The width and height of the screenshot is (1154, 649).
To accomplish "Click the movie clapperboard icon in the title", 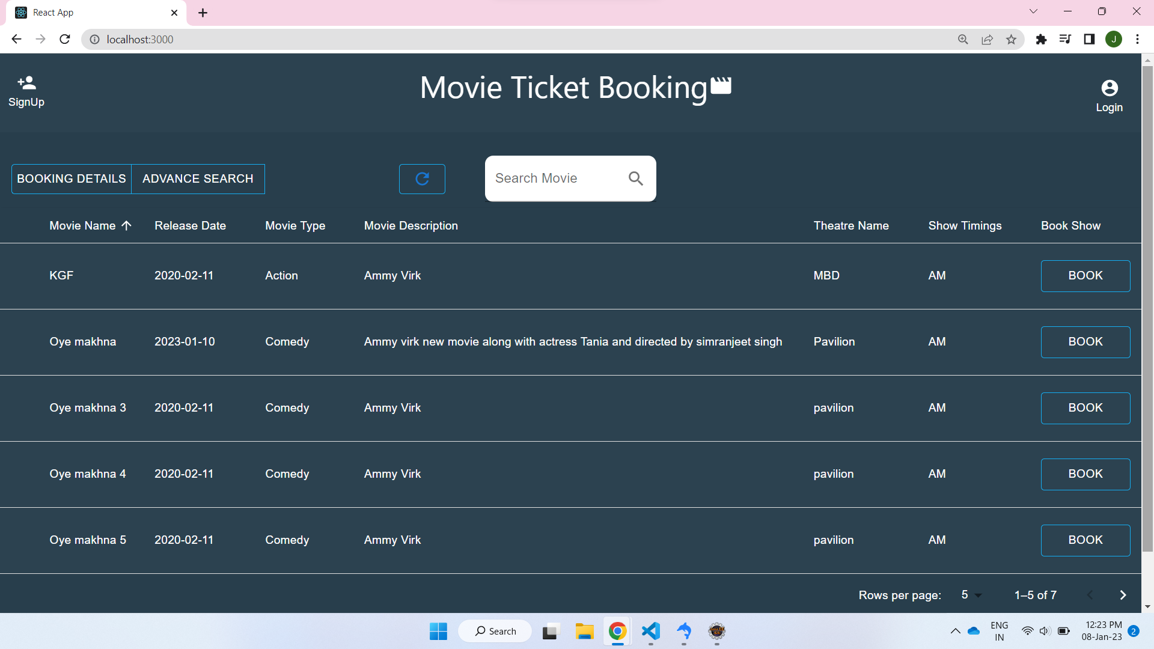I will tap(720, 86).
